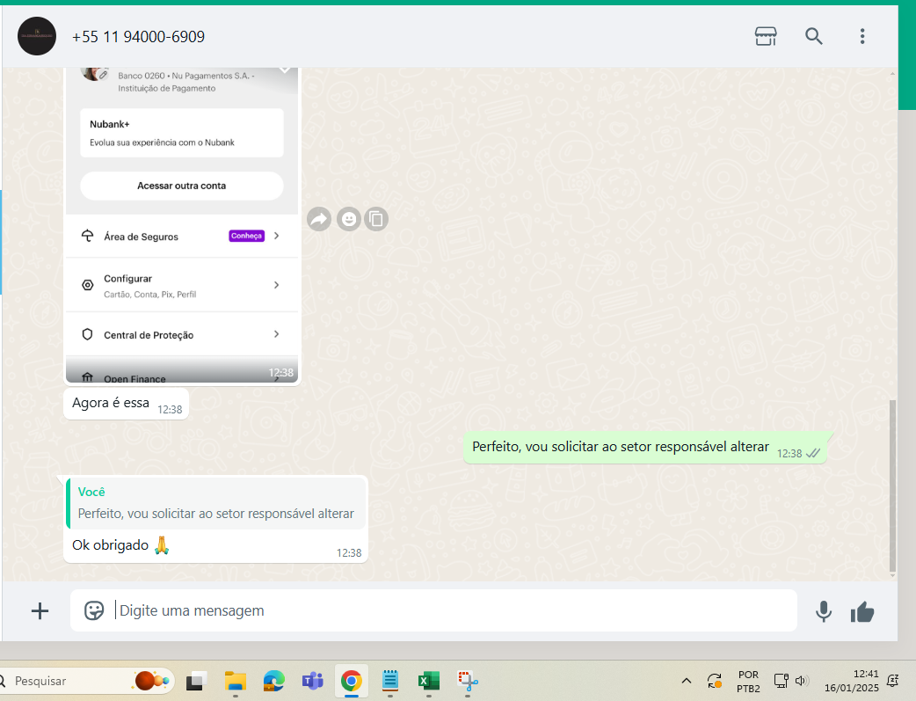Open the notification center icon
916x701 pixels.
(892, 681)
